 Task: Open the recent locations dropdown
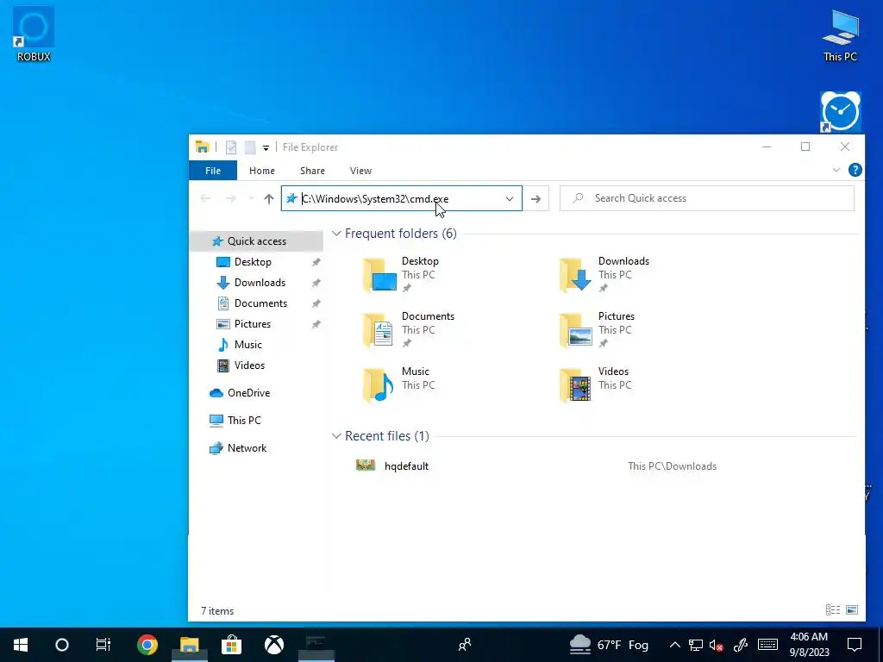point(251,198)
